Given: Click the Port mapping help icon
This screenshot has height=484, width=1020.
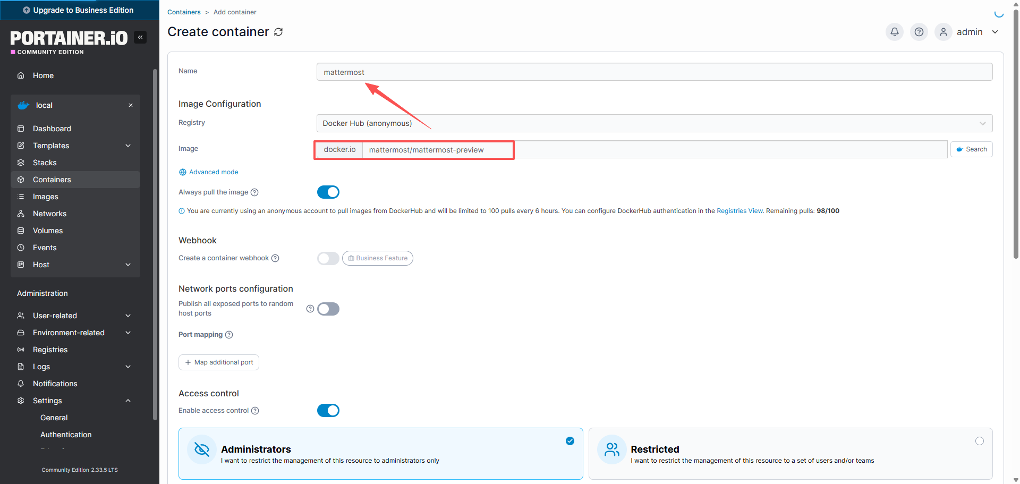Looking at the screenshot, I should (229, 335).
